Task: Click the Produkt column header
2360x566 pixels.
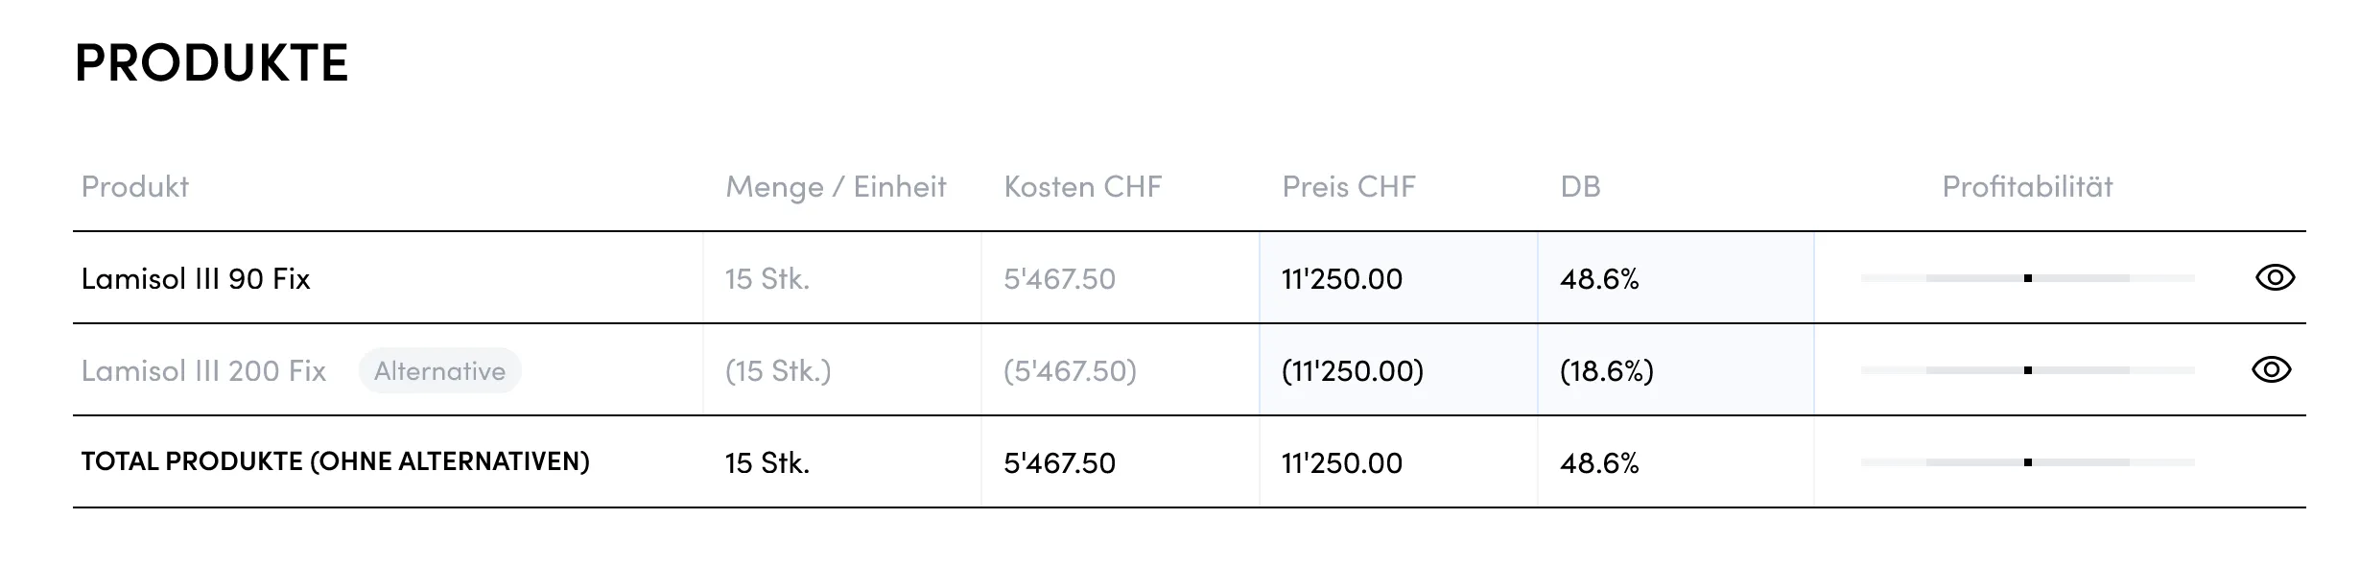Action: [135, 186]
